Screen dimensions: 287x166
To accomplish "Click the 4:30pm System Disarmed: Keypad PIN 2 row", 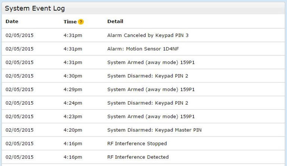I will (x=147, y=76).
